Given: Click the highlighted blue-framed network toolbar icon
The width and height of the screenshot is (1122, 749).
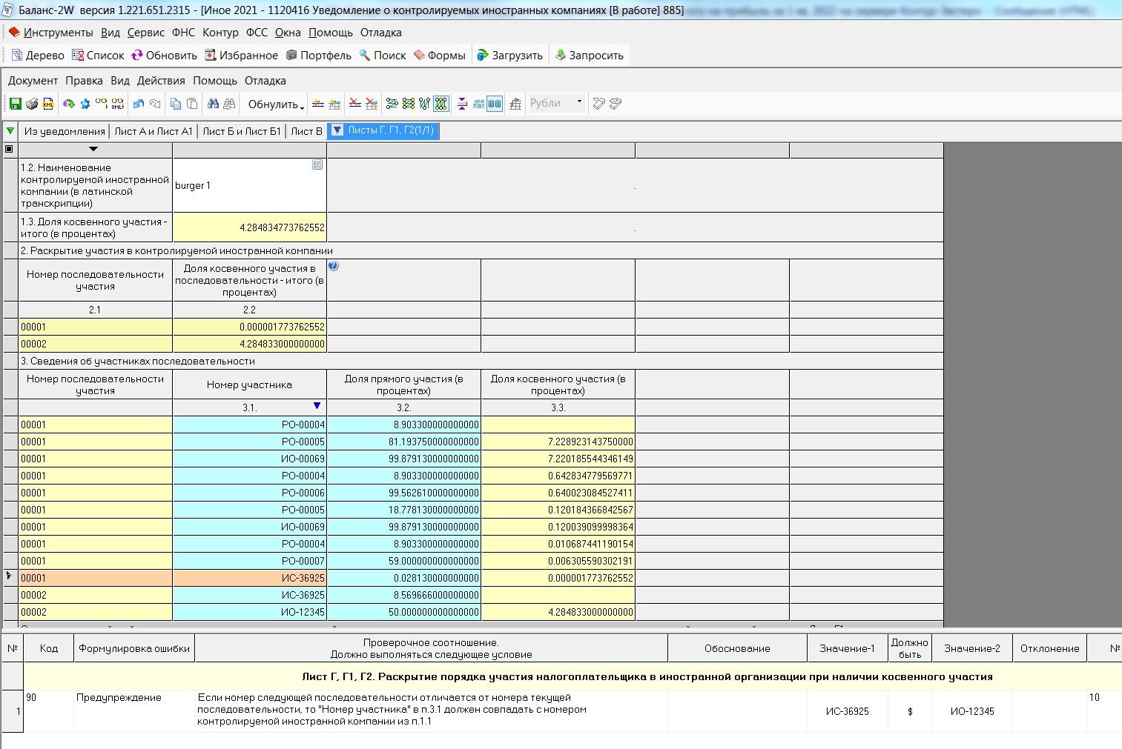Looking at the screenshot, I should (441, 104).
